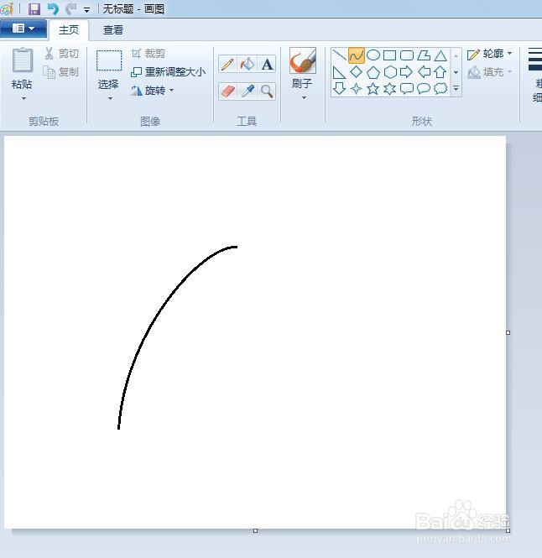This screenshot has height=558, width=542.
Task: Open Quick Access Toolbar customize dropdown
Action: [86, 10]
